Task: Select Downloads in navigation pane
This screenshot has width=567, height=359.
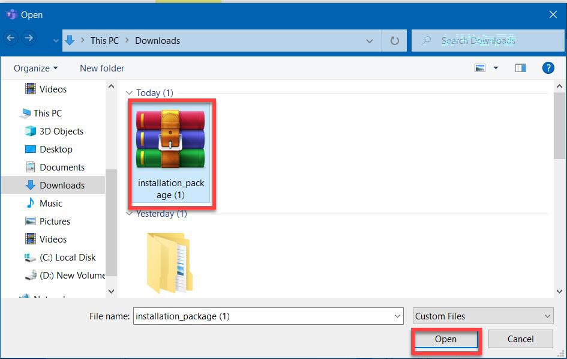Action: click(53, 186)
